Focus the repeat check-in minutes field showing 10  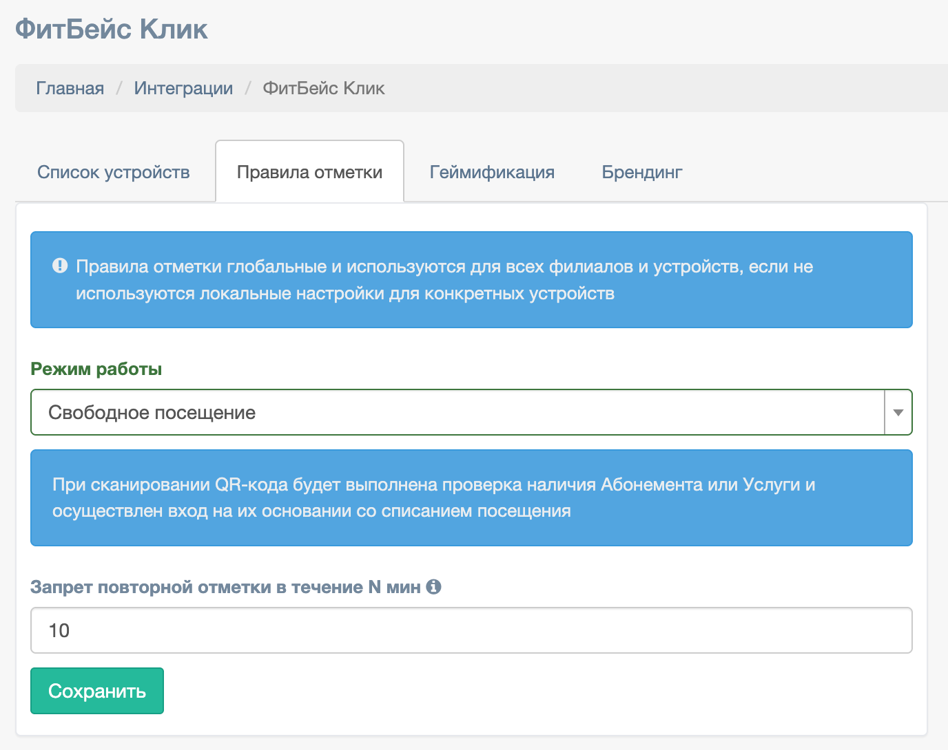click(471, 630)
